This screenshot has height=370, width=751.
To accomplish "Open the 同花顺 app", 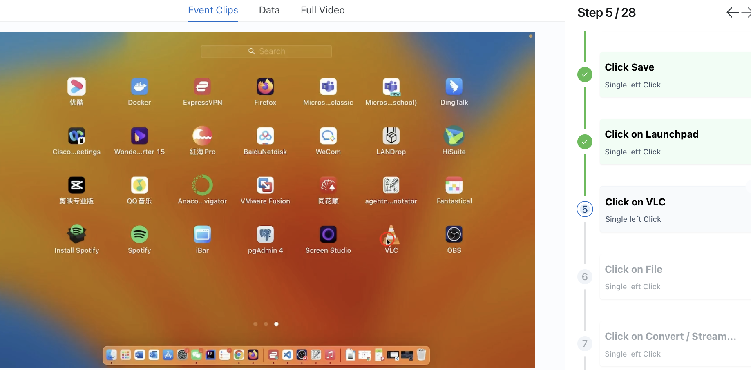I will (328, 185).
